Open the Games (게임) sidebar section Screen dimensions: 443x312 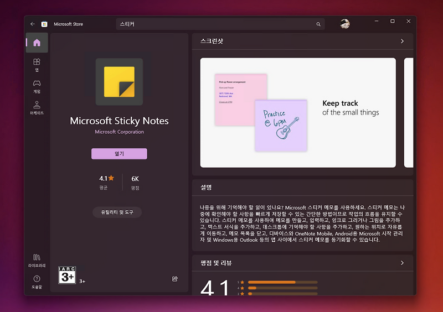[37, 86]
